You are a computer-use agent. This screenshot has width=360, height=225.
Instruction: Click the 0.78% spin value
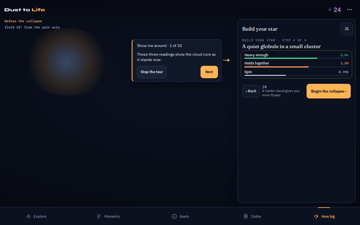coord(343,72)
